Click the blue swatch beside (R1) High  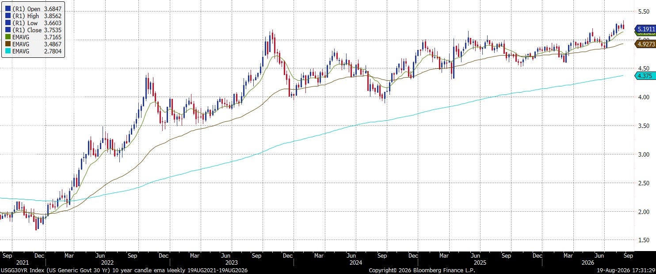point(8,16)
